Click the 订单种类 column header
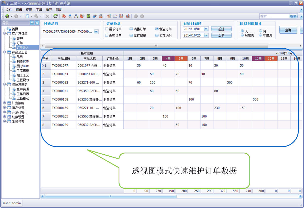 pyautogui.click(x=113, y=59)
